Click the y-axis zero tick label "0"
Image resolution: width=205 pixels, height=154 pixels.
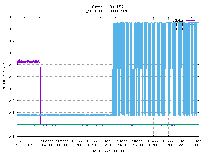click(13, 125)
